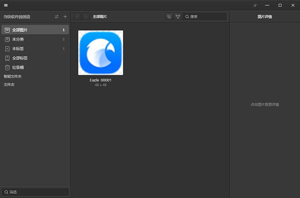Click the search input field

204,17
